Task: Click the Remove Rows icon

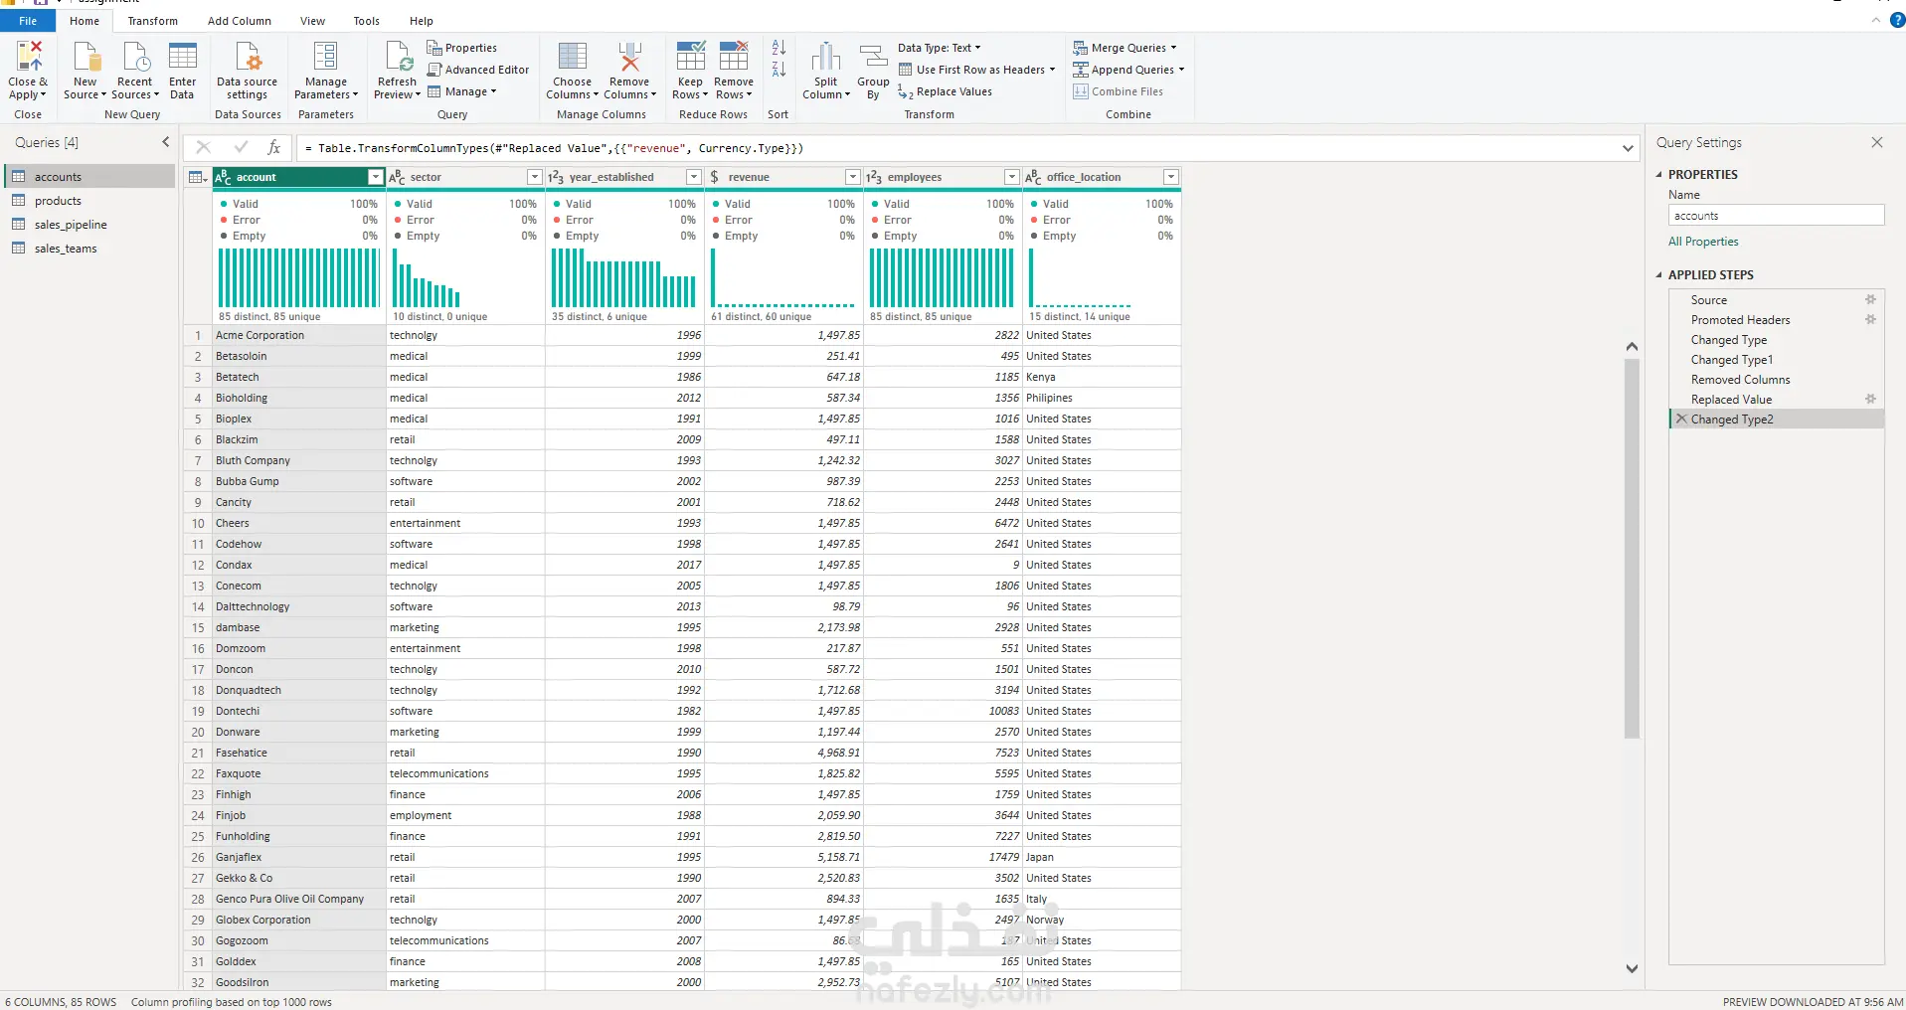Action: (734, 57)
